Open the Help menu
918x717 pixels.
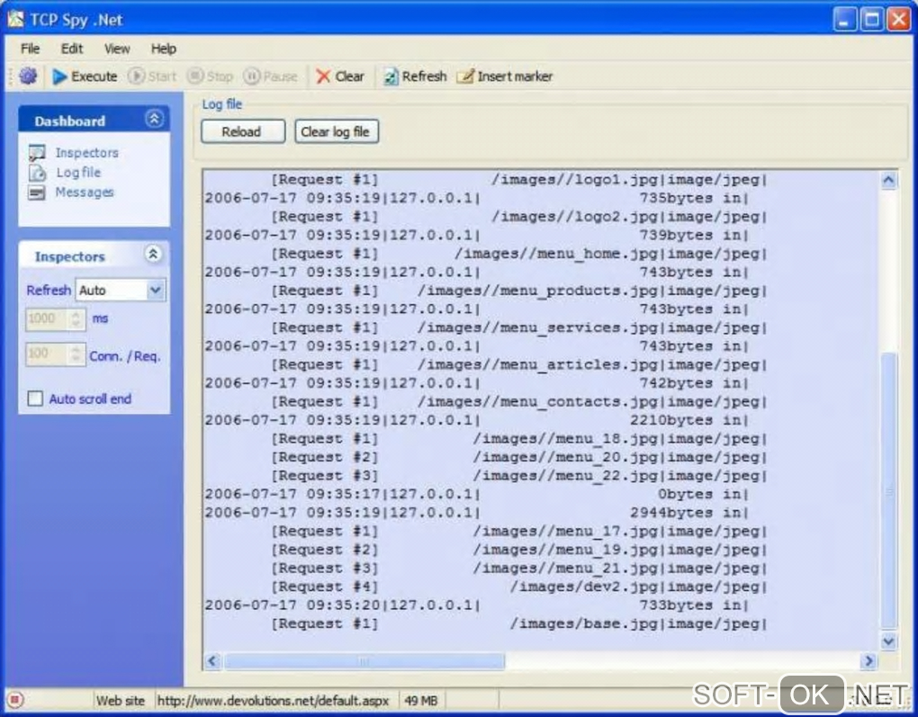[x=163, y=49]
